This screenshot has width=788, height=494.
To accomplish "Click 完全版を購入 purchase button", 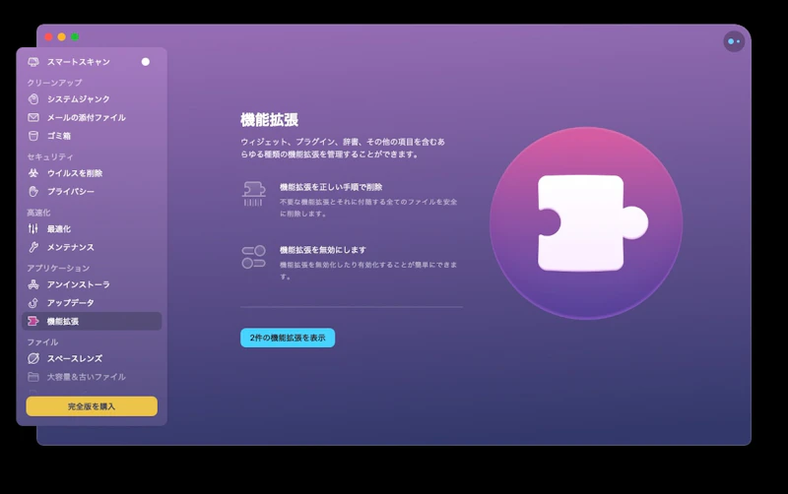I will [x=92, y=406].
